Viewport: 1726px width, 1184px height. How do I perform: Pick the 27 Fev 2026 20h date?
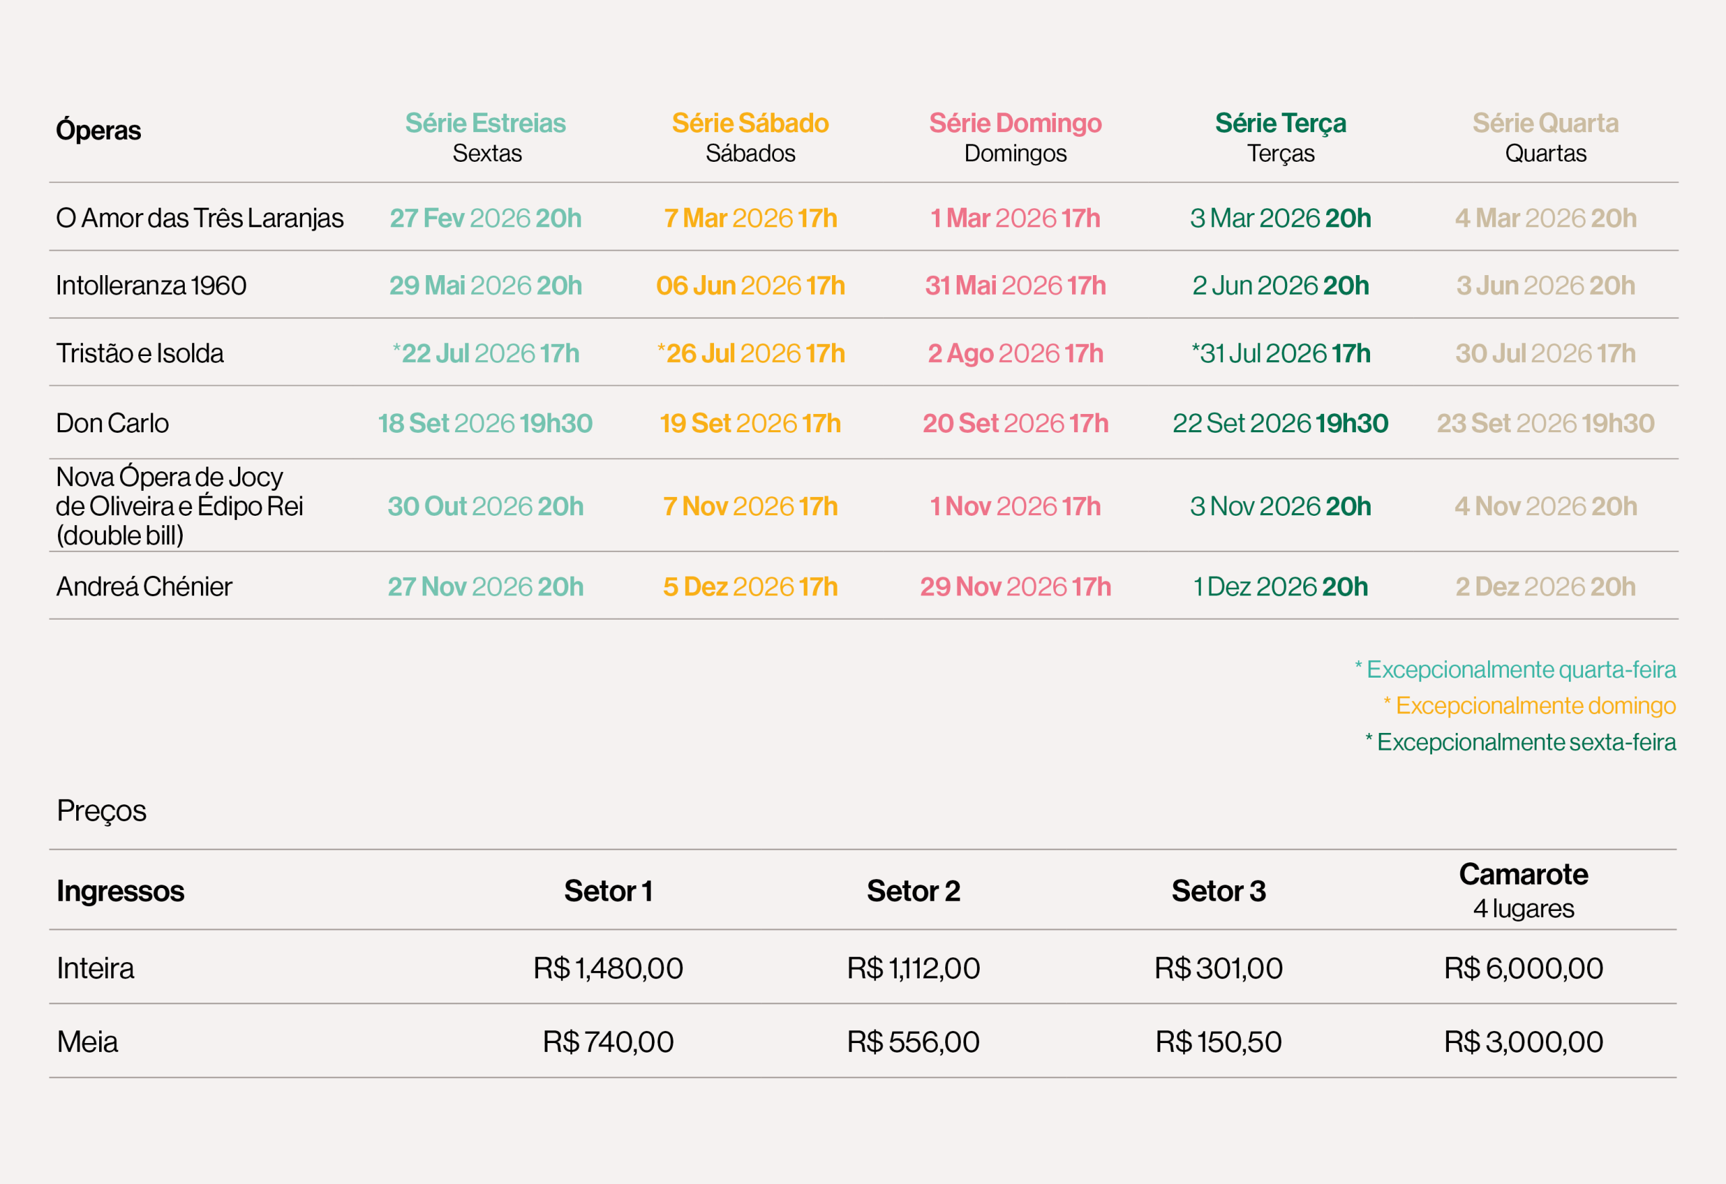pos(485,218)
